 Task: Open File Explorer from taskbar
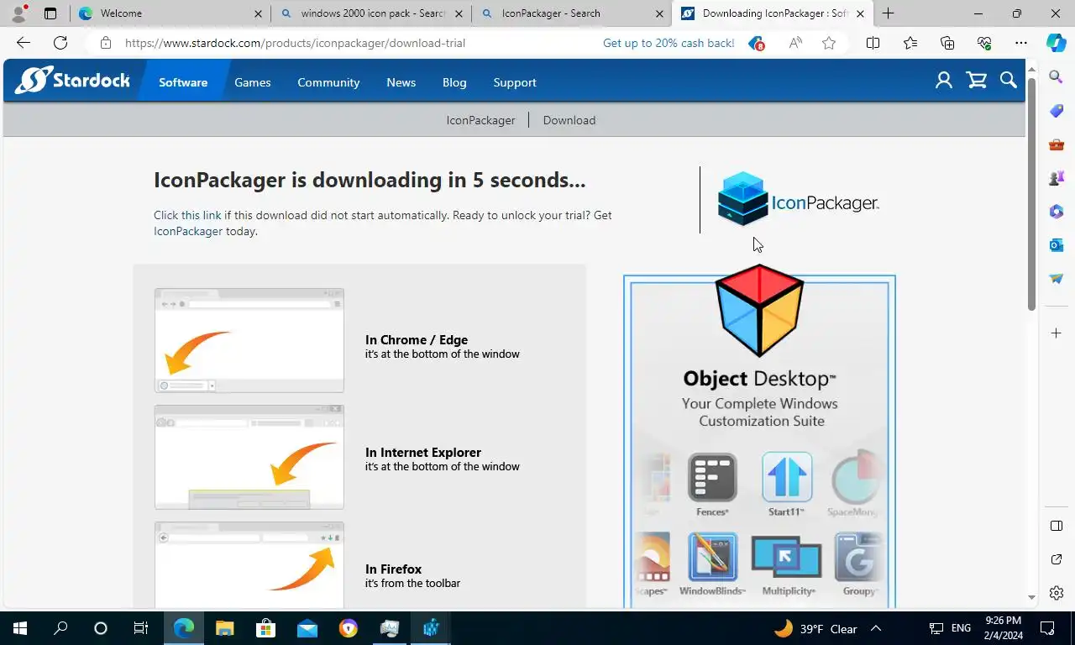click(224, 628)
